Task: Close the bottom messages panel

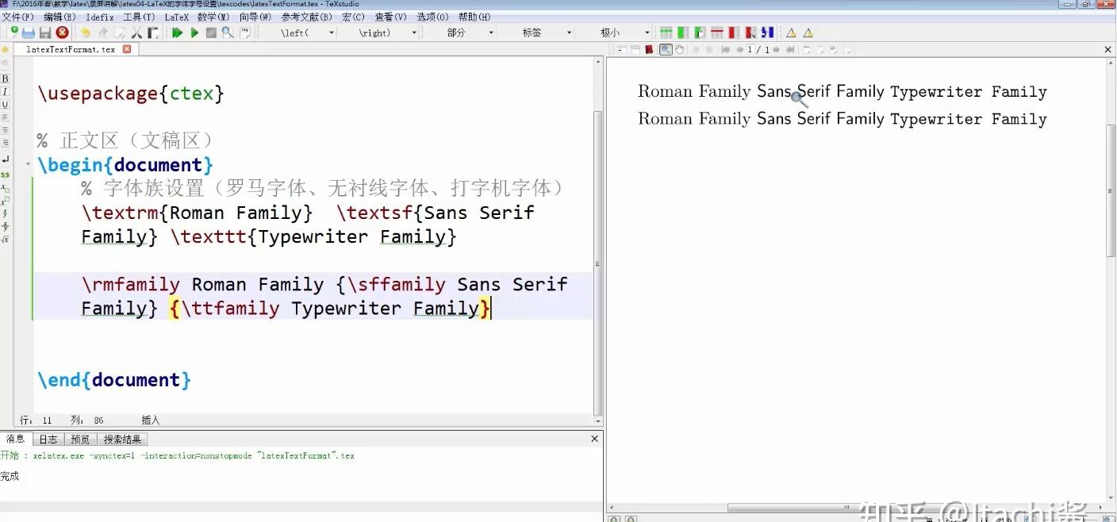Action: tap(595, 439)
